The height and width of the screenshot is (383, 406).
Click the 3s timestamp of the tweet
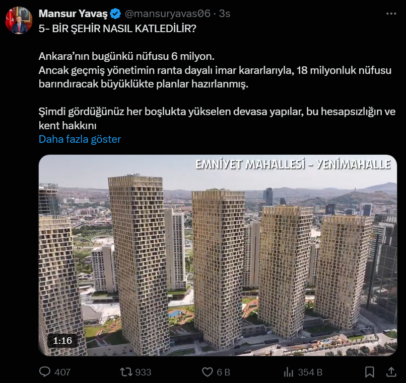coord(225,14)
